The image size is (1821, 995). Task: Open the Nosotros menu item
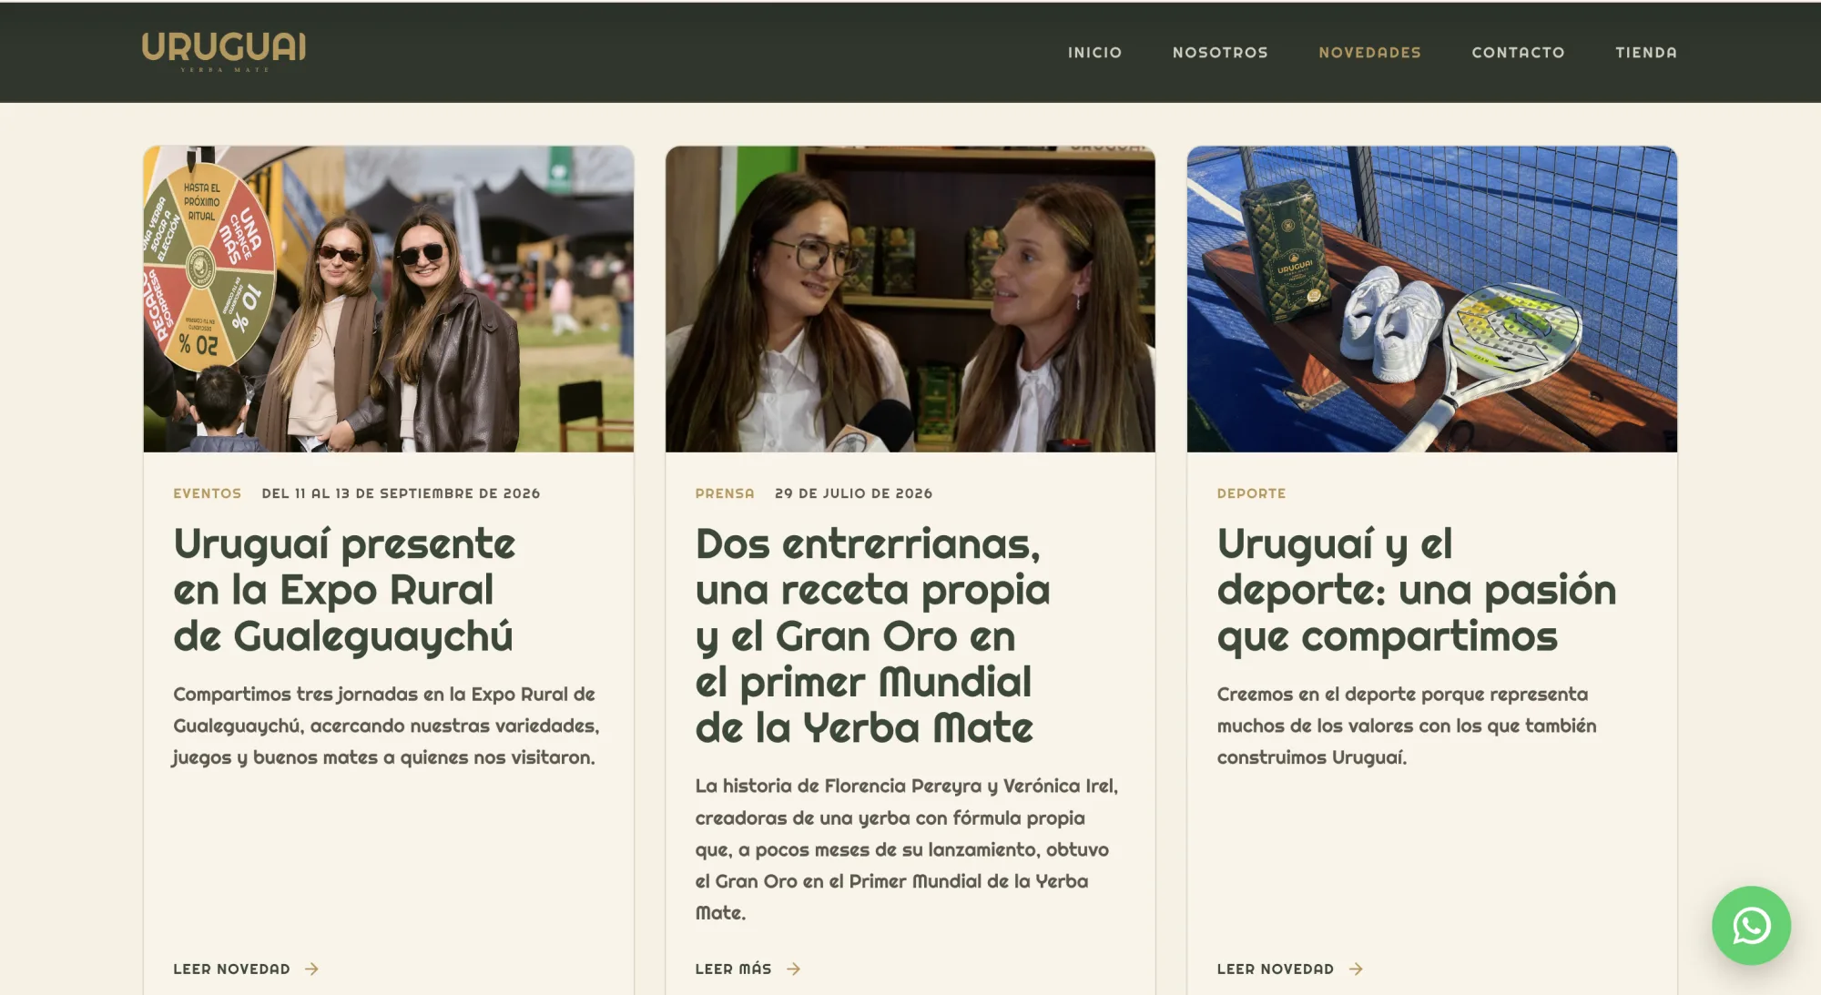(x=1220, y=53)
